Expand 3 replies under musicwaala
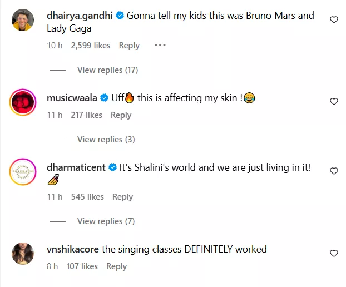 pyautogui.click(x=106, y=140)
